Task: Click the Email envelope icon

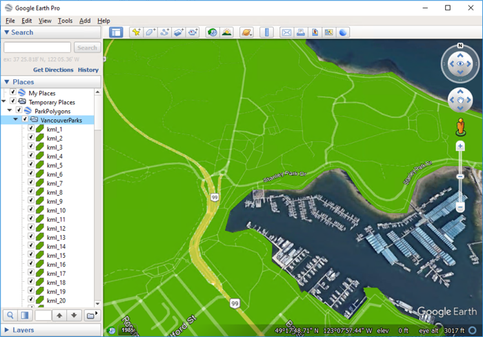Action: click(286, 32)
